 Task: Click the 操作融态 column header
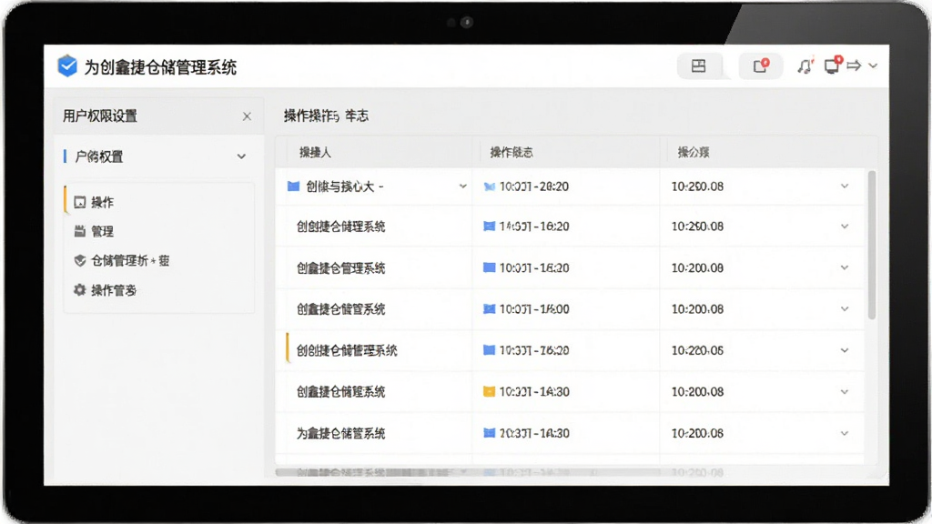tap(512, 153)
